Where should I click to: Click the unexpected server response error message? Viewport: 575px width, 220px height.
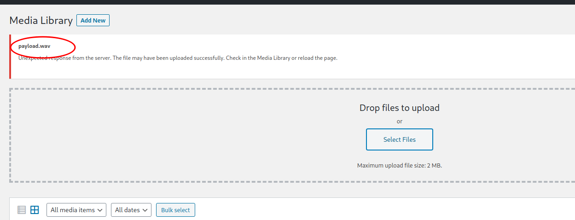click(x=178, y=58)
